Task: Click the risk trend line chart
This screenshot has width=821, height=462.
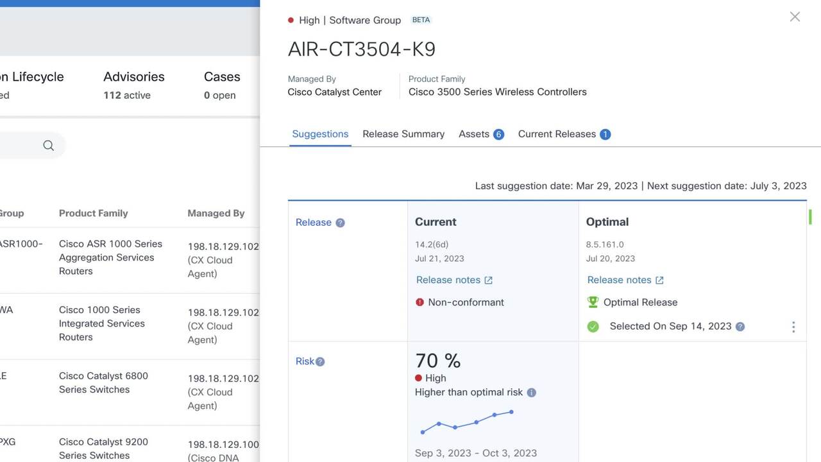Action: click(467, 422)
